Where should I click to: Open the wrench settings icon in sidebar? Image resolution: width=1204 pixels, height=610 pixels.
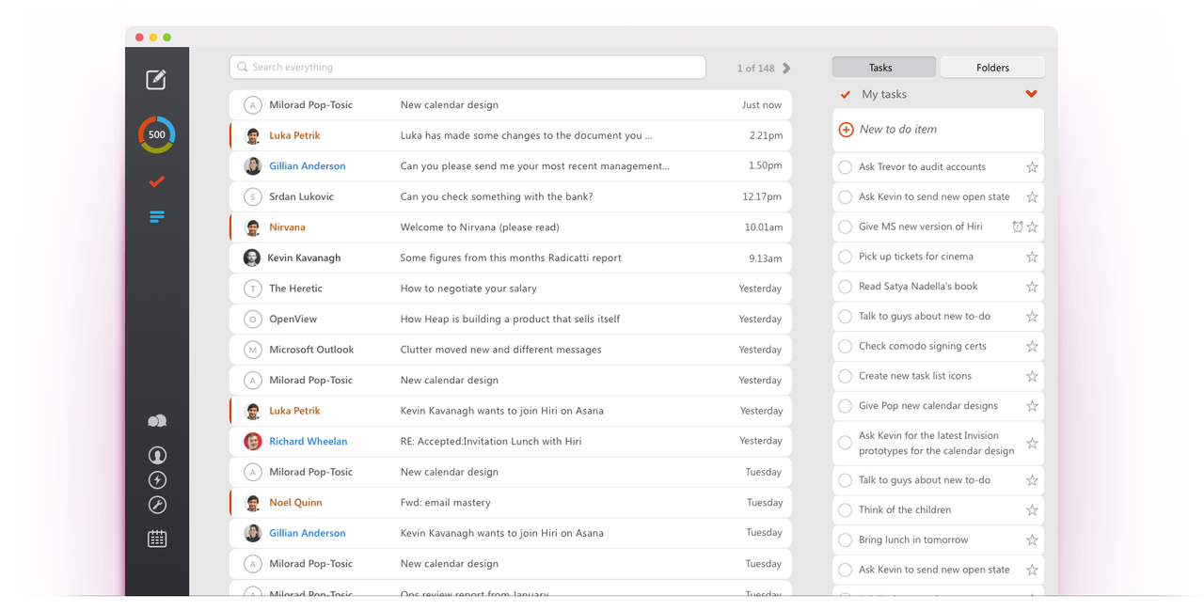click(x=157, y=506)
